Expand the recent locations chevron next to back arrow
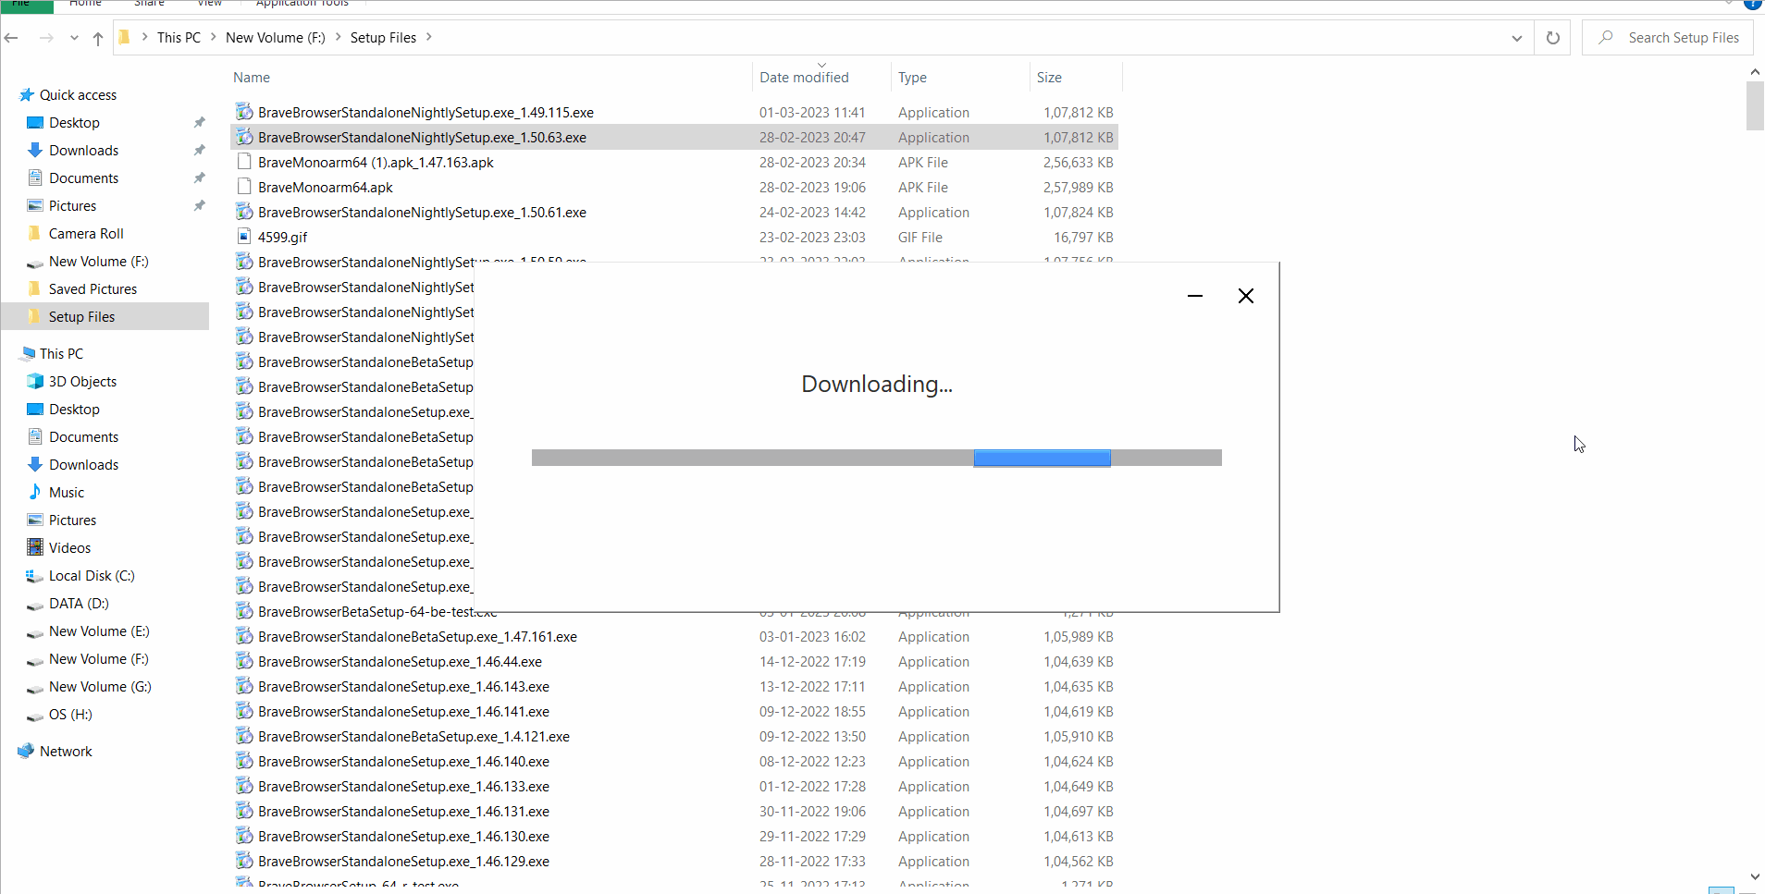Image resolution: width=1765 pixels, height=894 pixels. 73,38
